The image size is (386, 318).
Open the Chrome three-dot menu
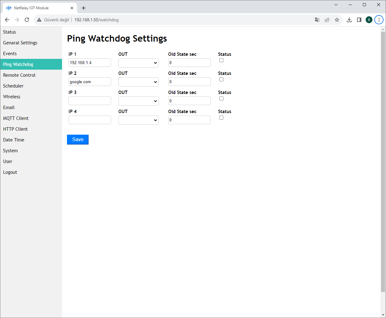[x=379, y=20]
